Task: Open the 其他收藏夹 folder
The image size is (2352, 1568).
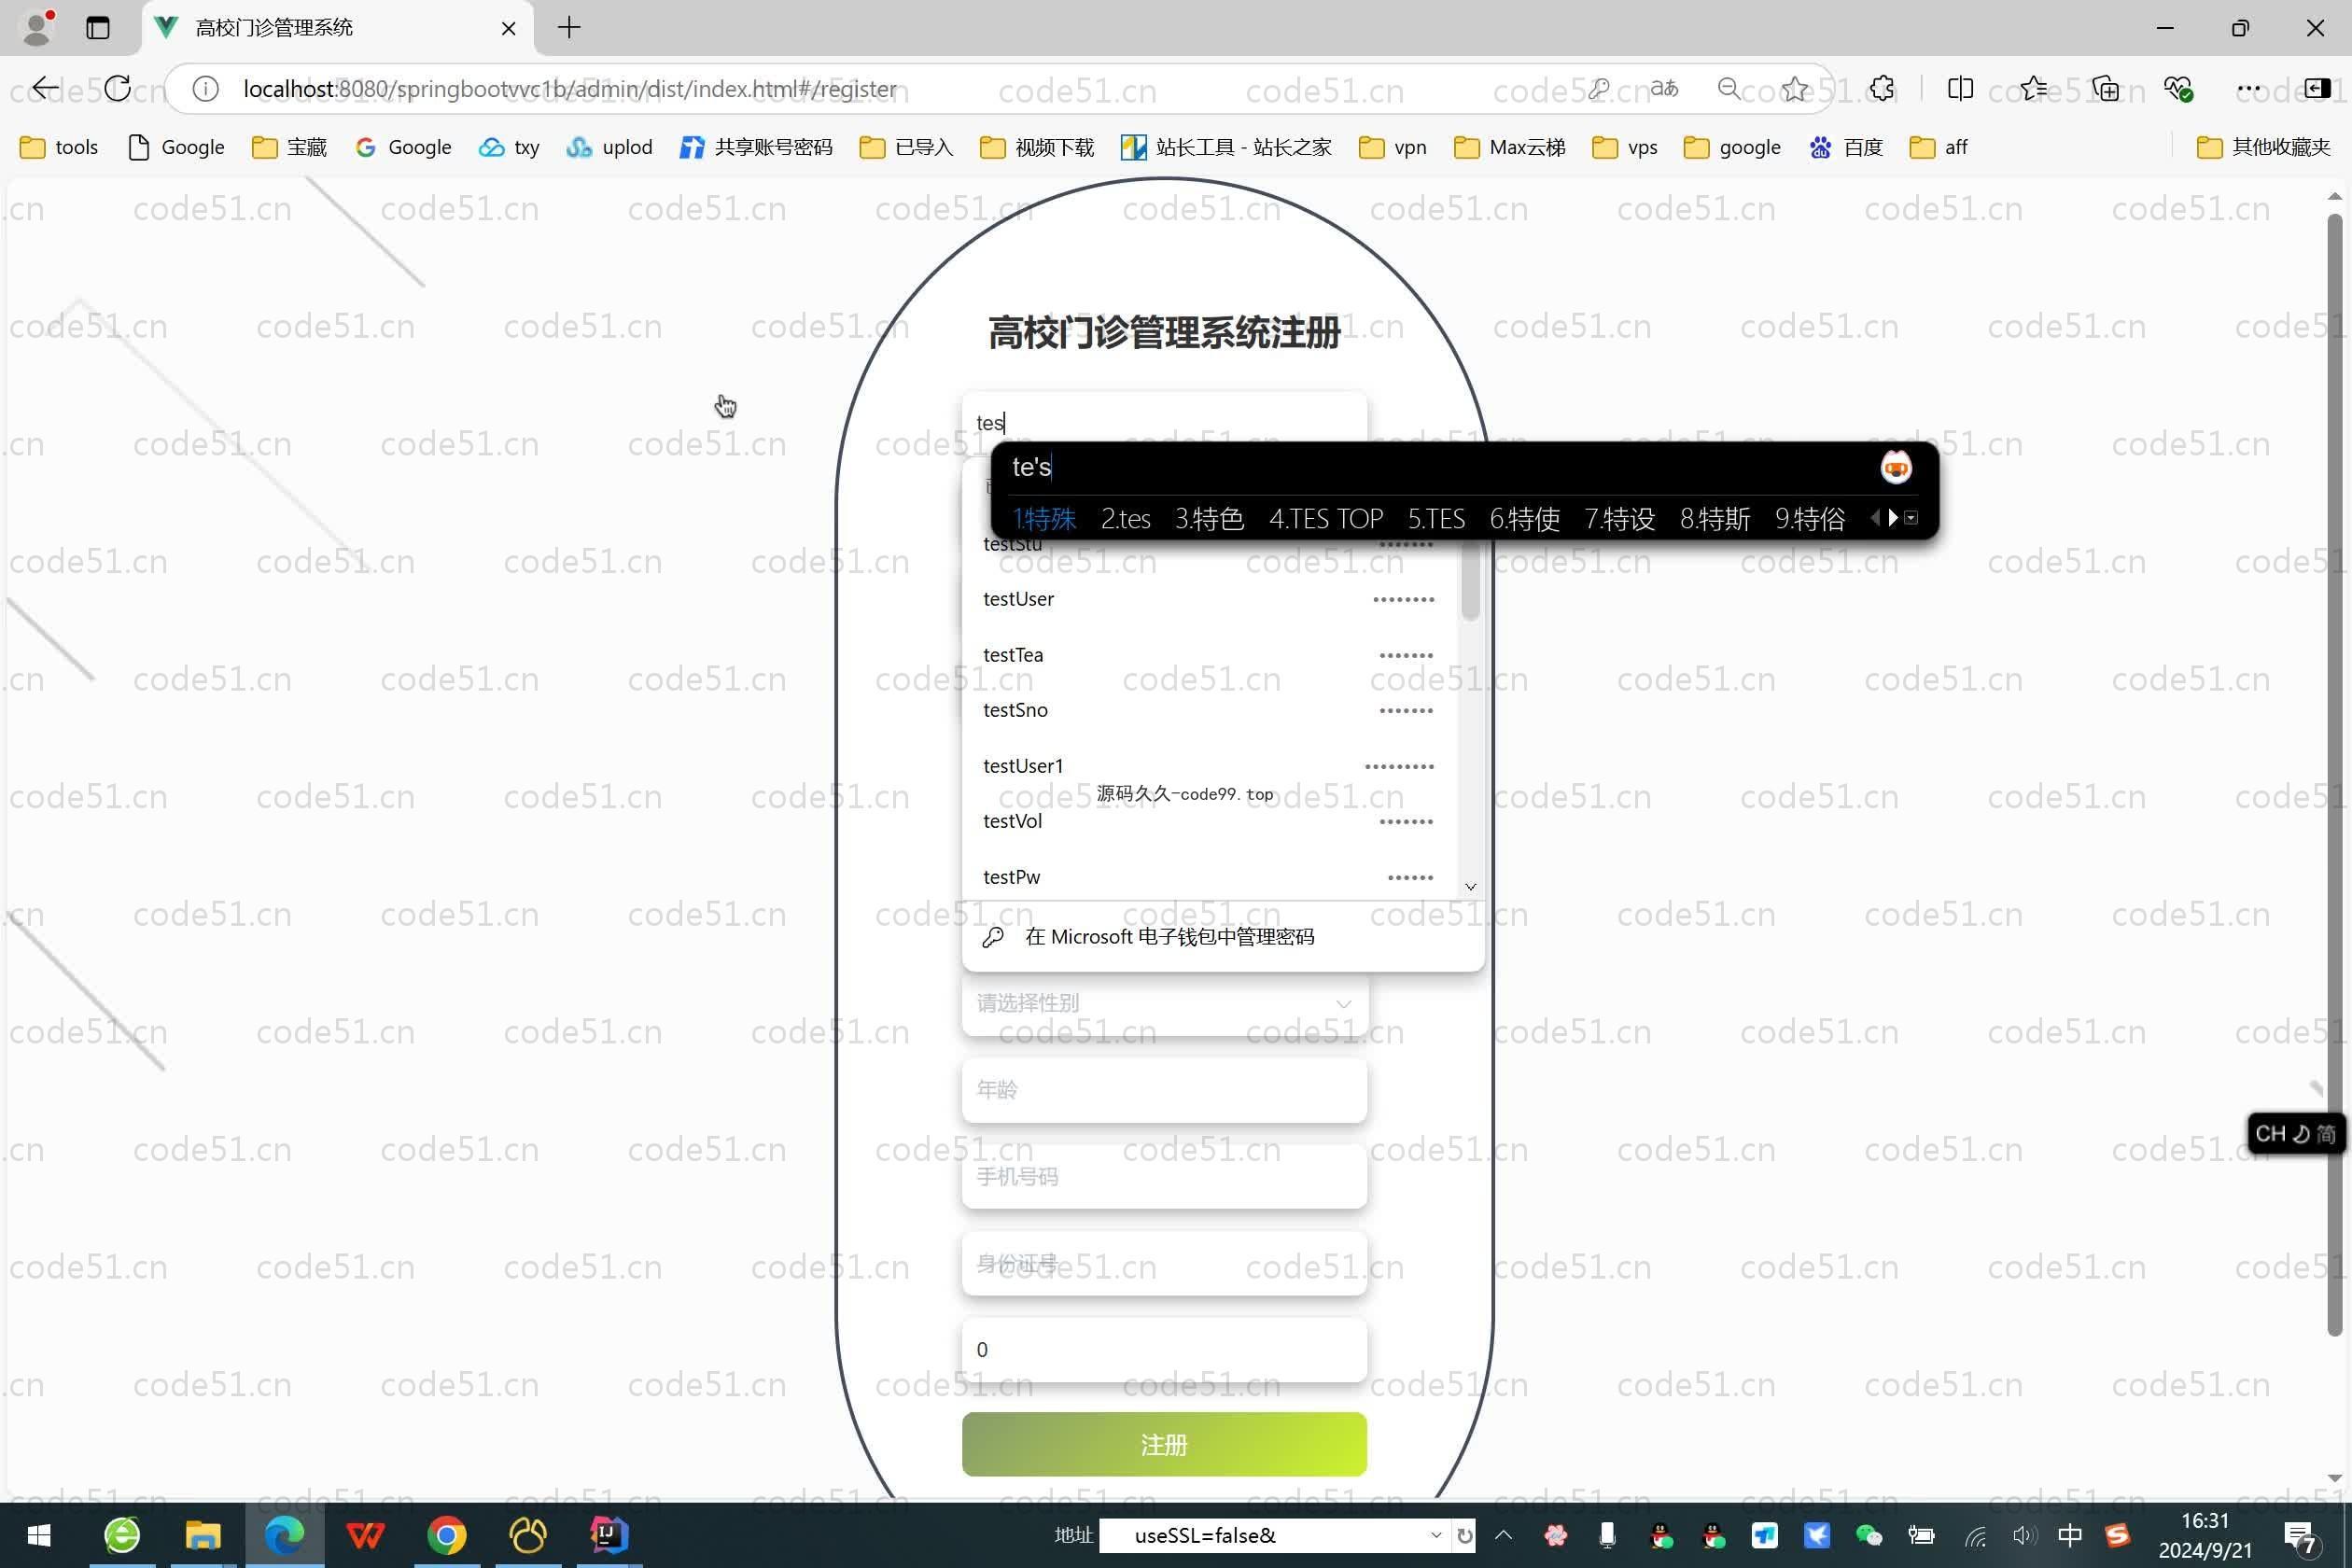Action: (2264, 147)
